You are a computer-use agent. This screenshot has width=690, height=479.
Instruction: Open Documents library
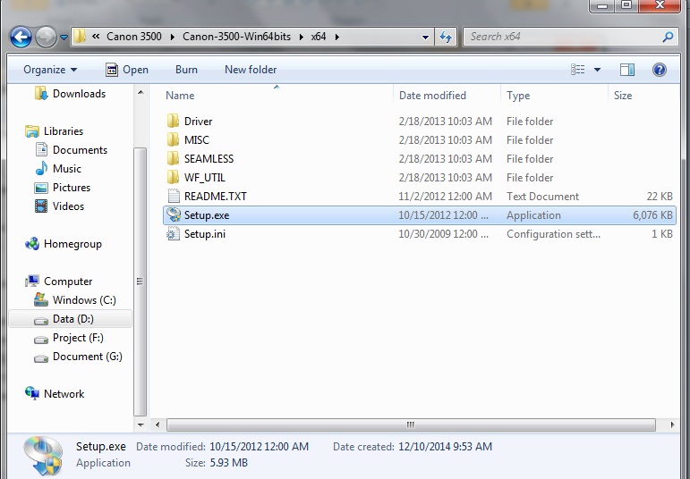click(80, 150)
